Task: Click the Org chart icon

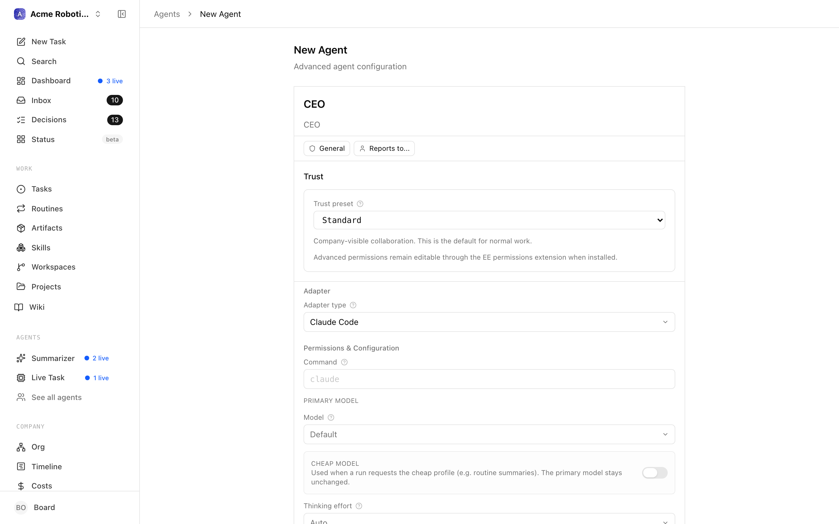Action: point(21,447)
